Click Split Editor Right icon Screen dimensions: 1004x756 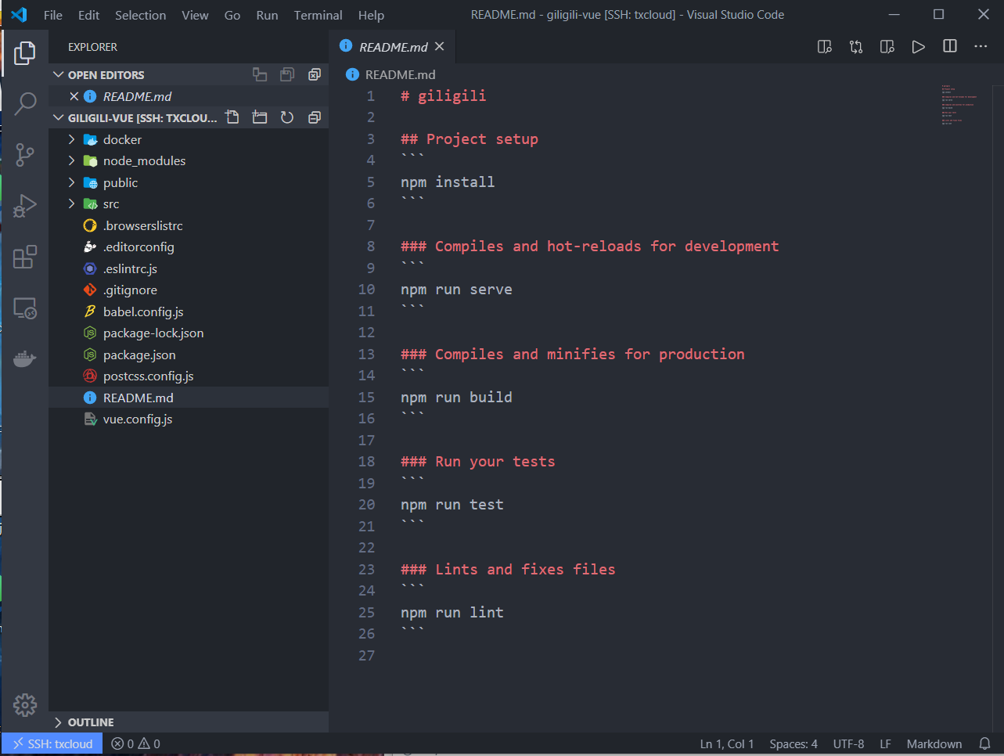[949, 47]
